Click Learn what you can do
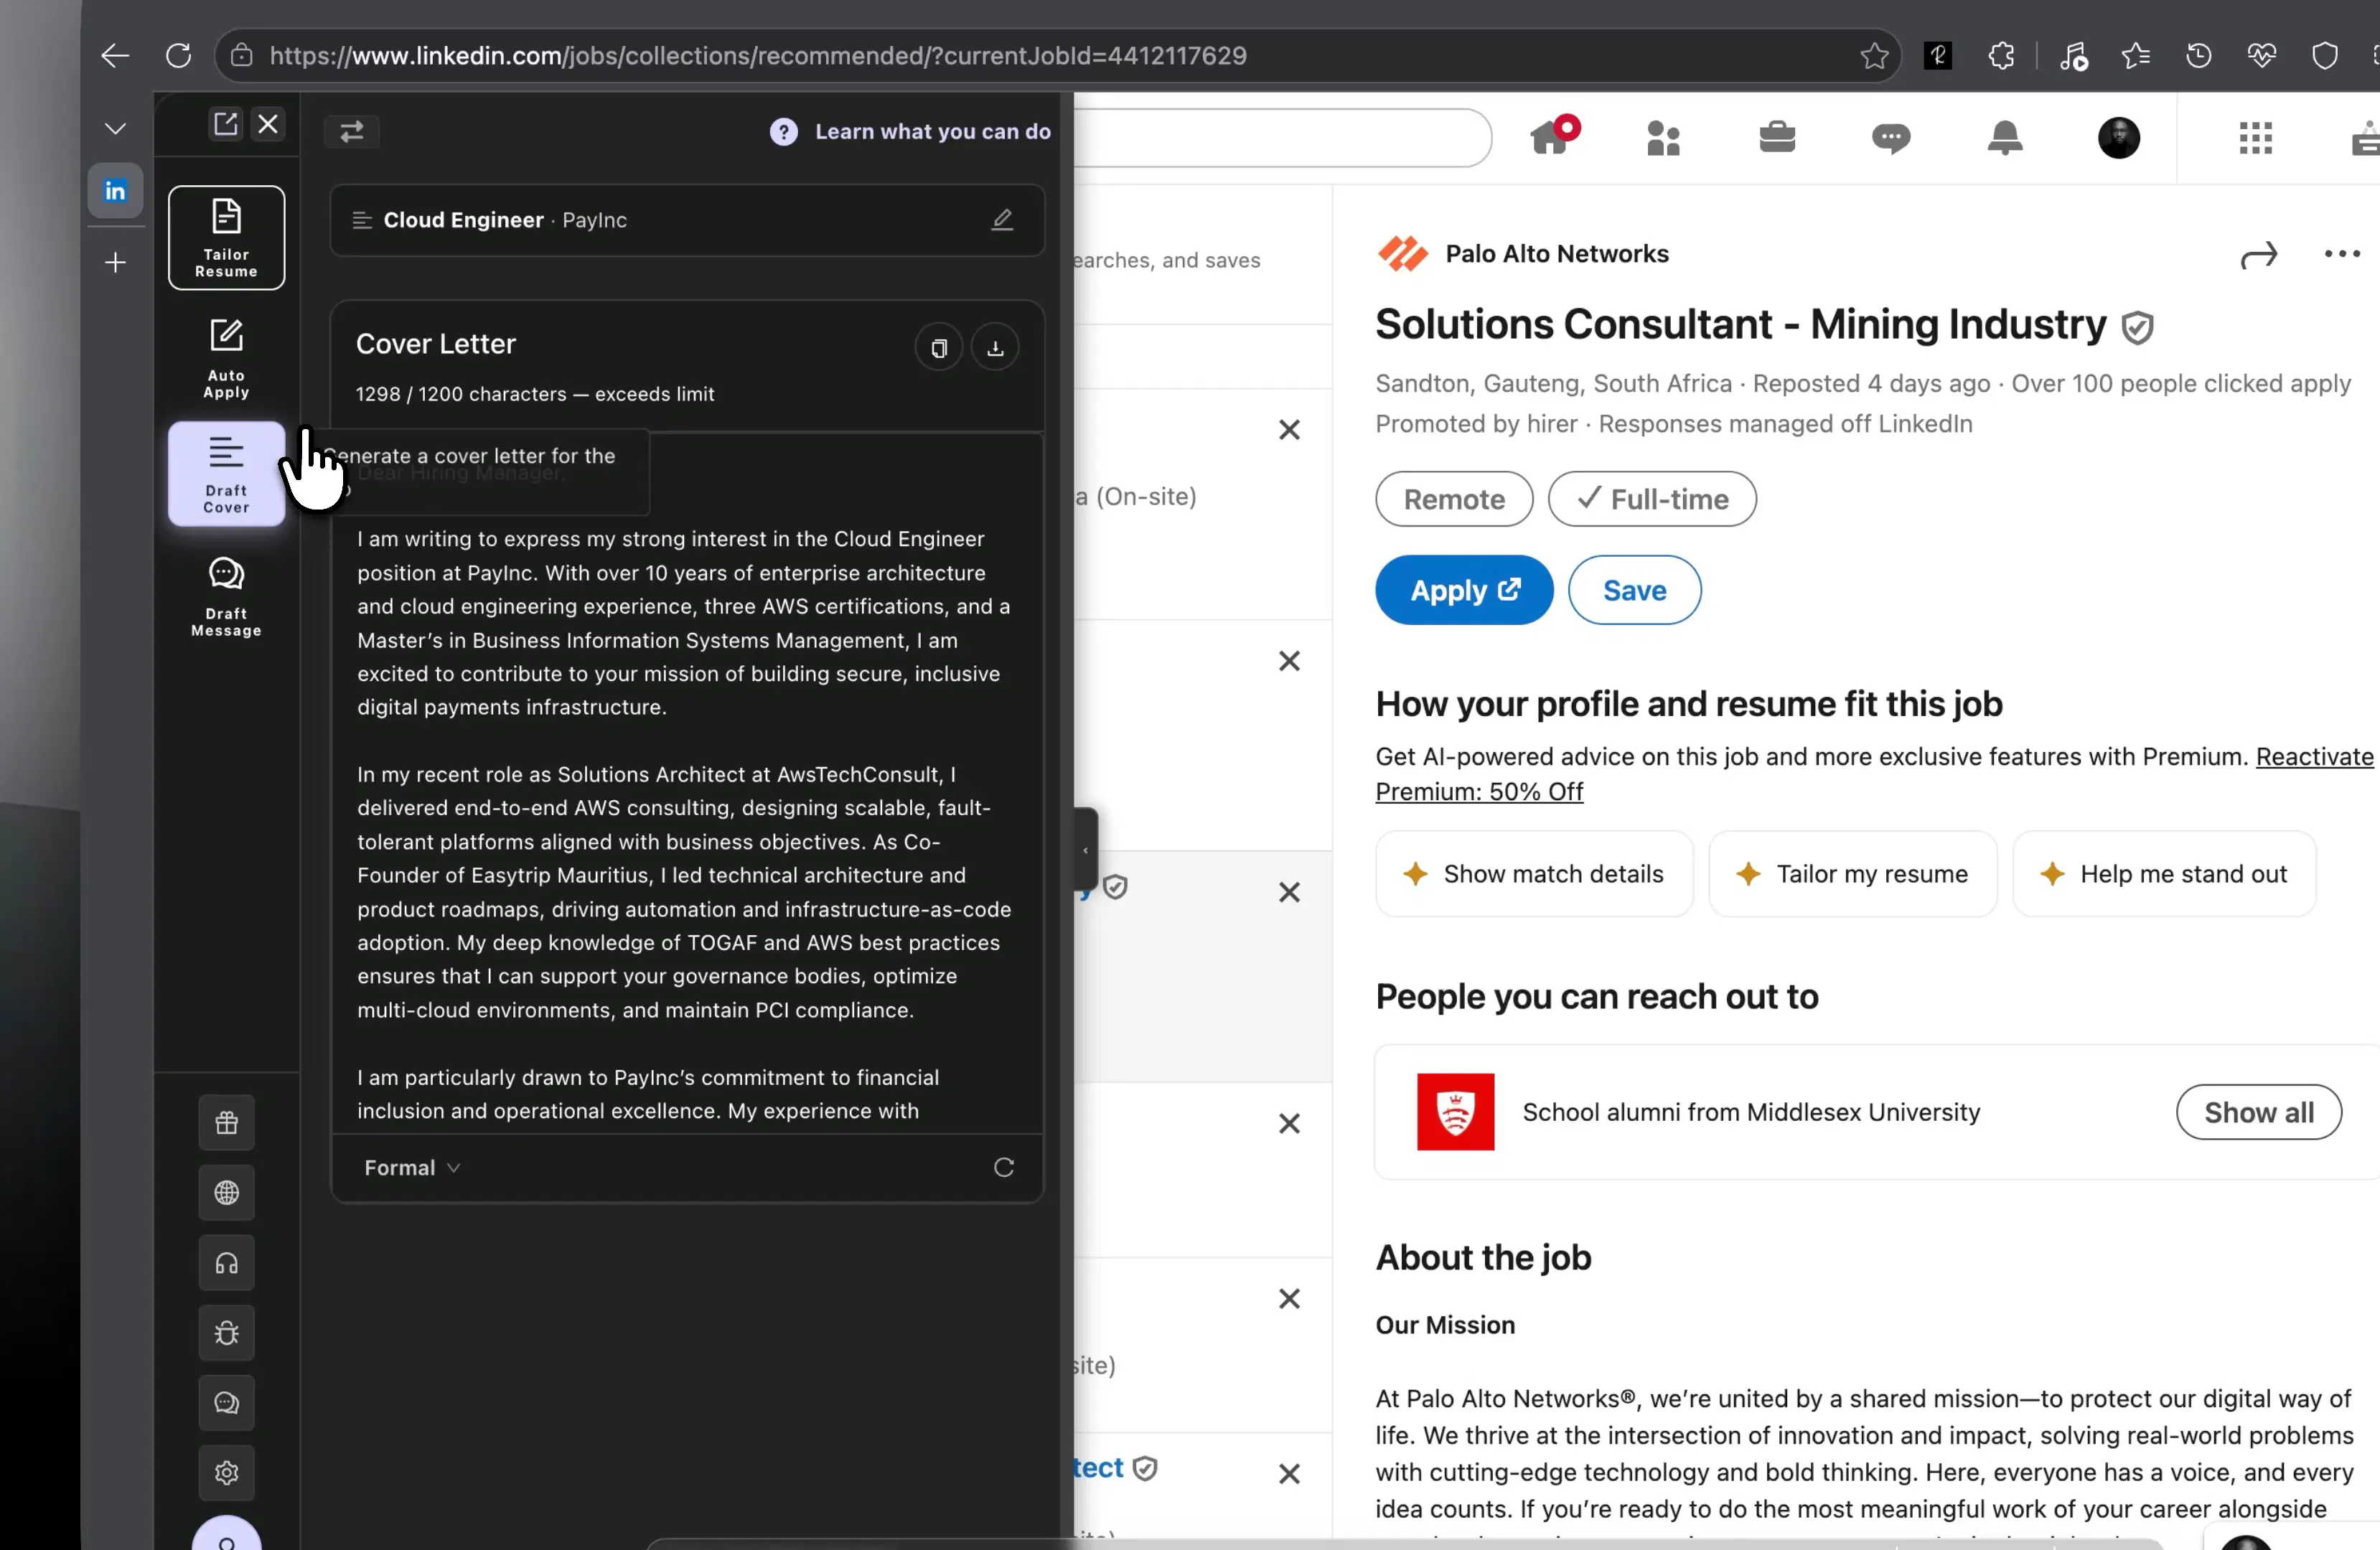 (x=910, y=131)
